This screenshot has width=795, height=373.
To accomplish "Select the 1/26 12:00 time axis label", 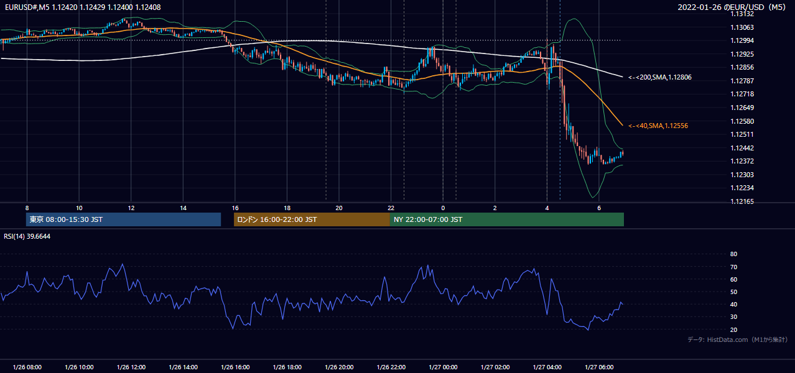I will tap(131, 367).
